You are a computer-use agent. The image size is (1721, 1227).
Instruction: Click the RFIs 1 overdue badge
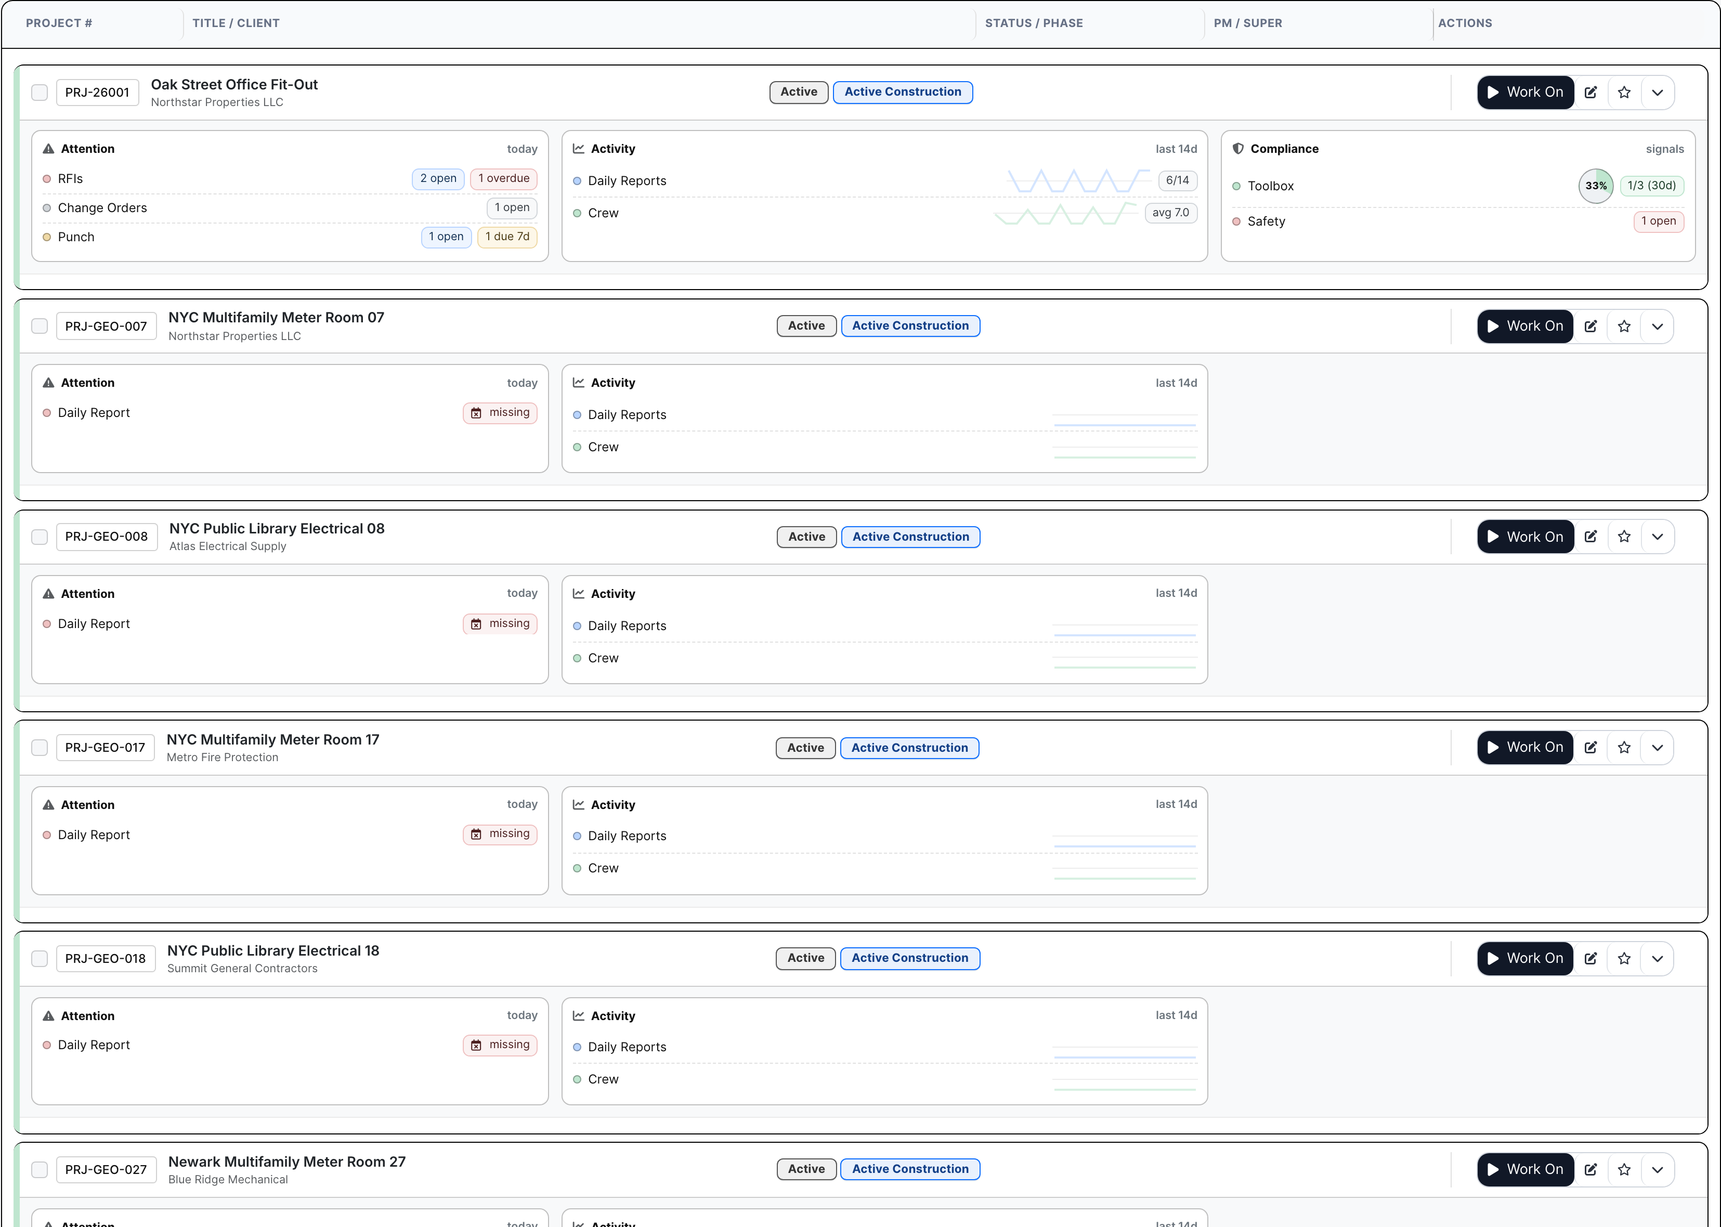coord(503,178)
